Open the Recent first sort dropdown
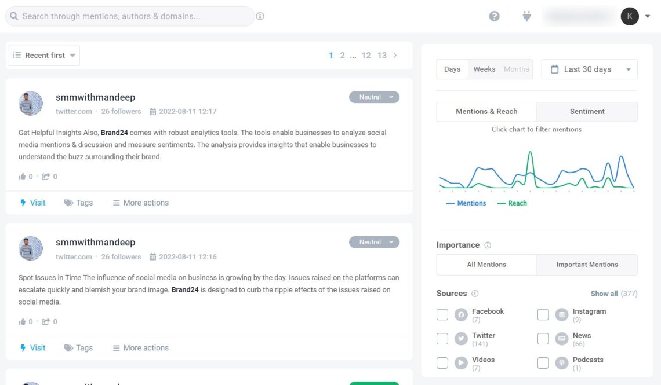Viewport: 661px width, 385px height. 44,56
